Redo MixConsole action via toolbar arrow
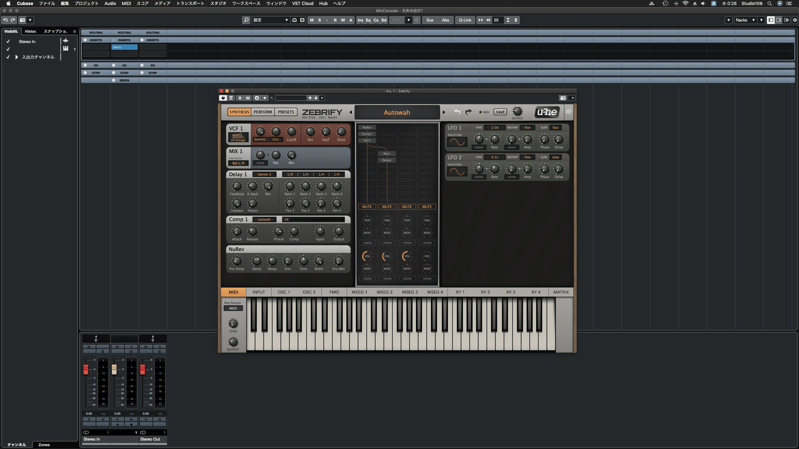799x449 pixels. (13, 20)
